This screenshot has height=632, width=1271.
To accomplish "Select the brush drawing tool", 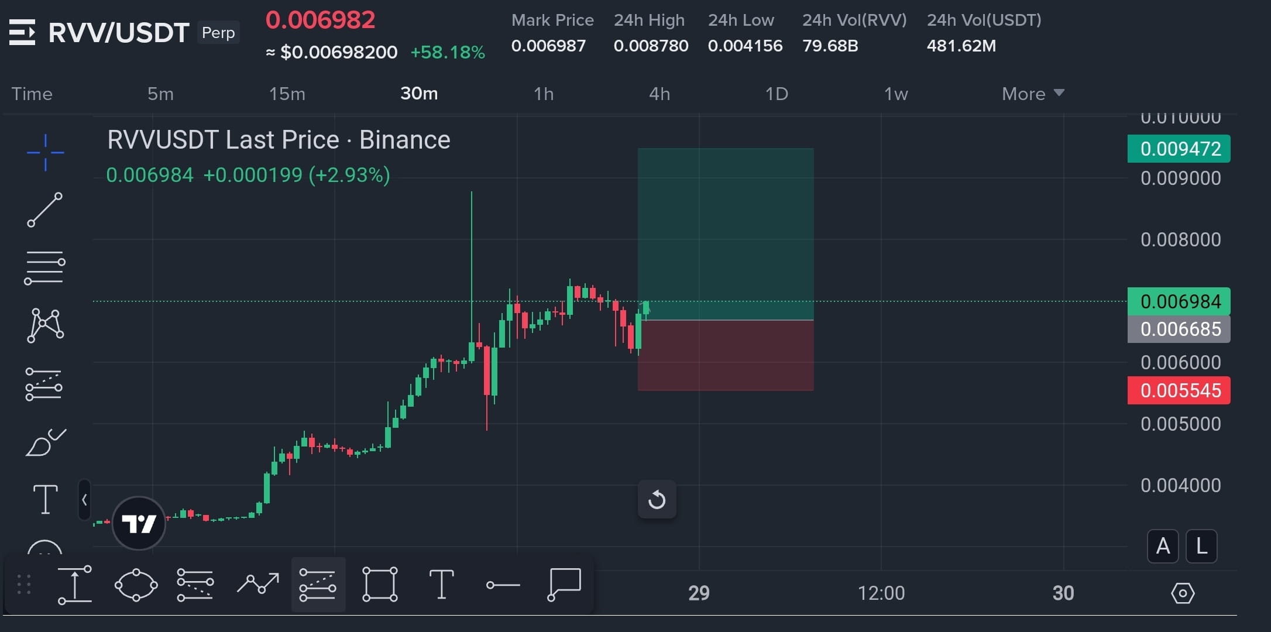I will 46,442.
